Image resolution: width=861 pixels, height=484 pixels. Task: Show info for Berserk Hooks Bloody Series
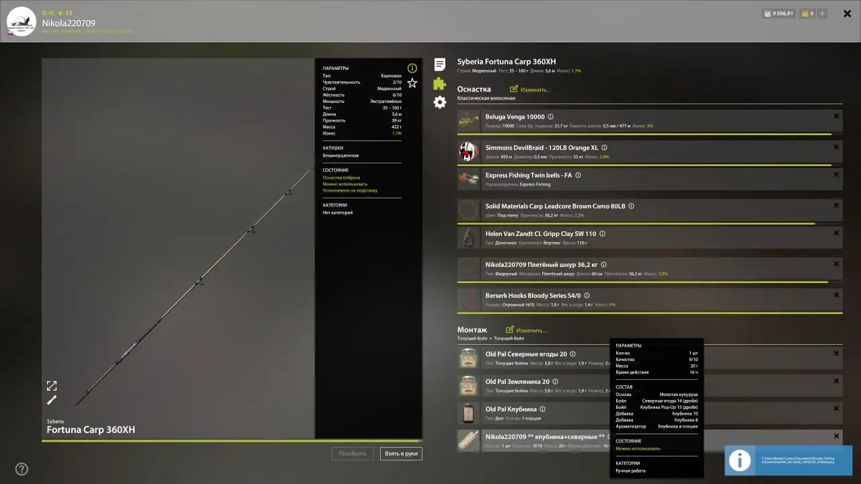[587, 296]
